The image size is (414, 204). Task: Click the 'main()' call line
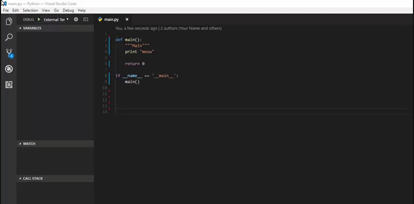click(132, 82)
